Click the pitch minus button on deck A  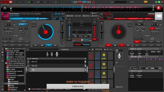pos(61,42)
